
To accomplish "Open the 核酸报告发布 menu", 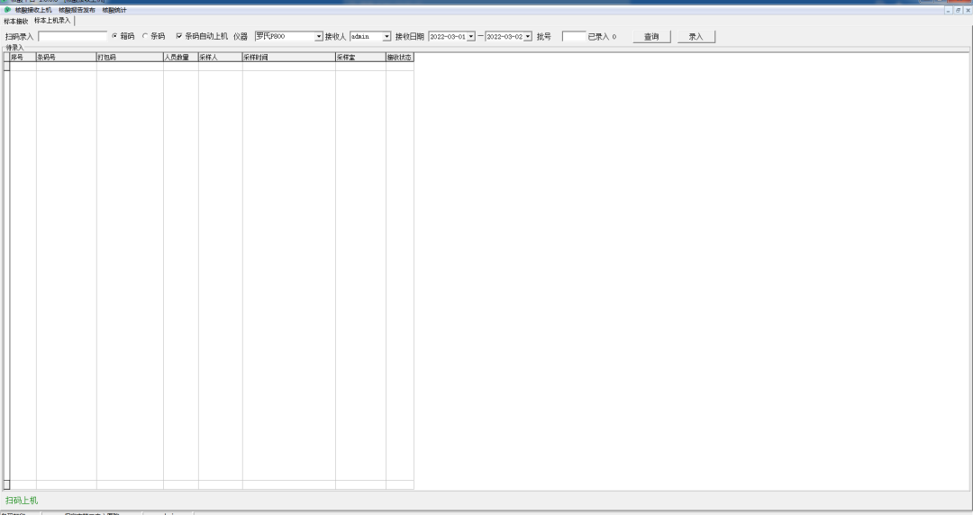I will click(77, 10).
